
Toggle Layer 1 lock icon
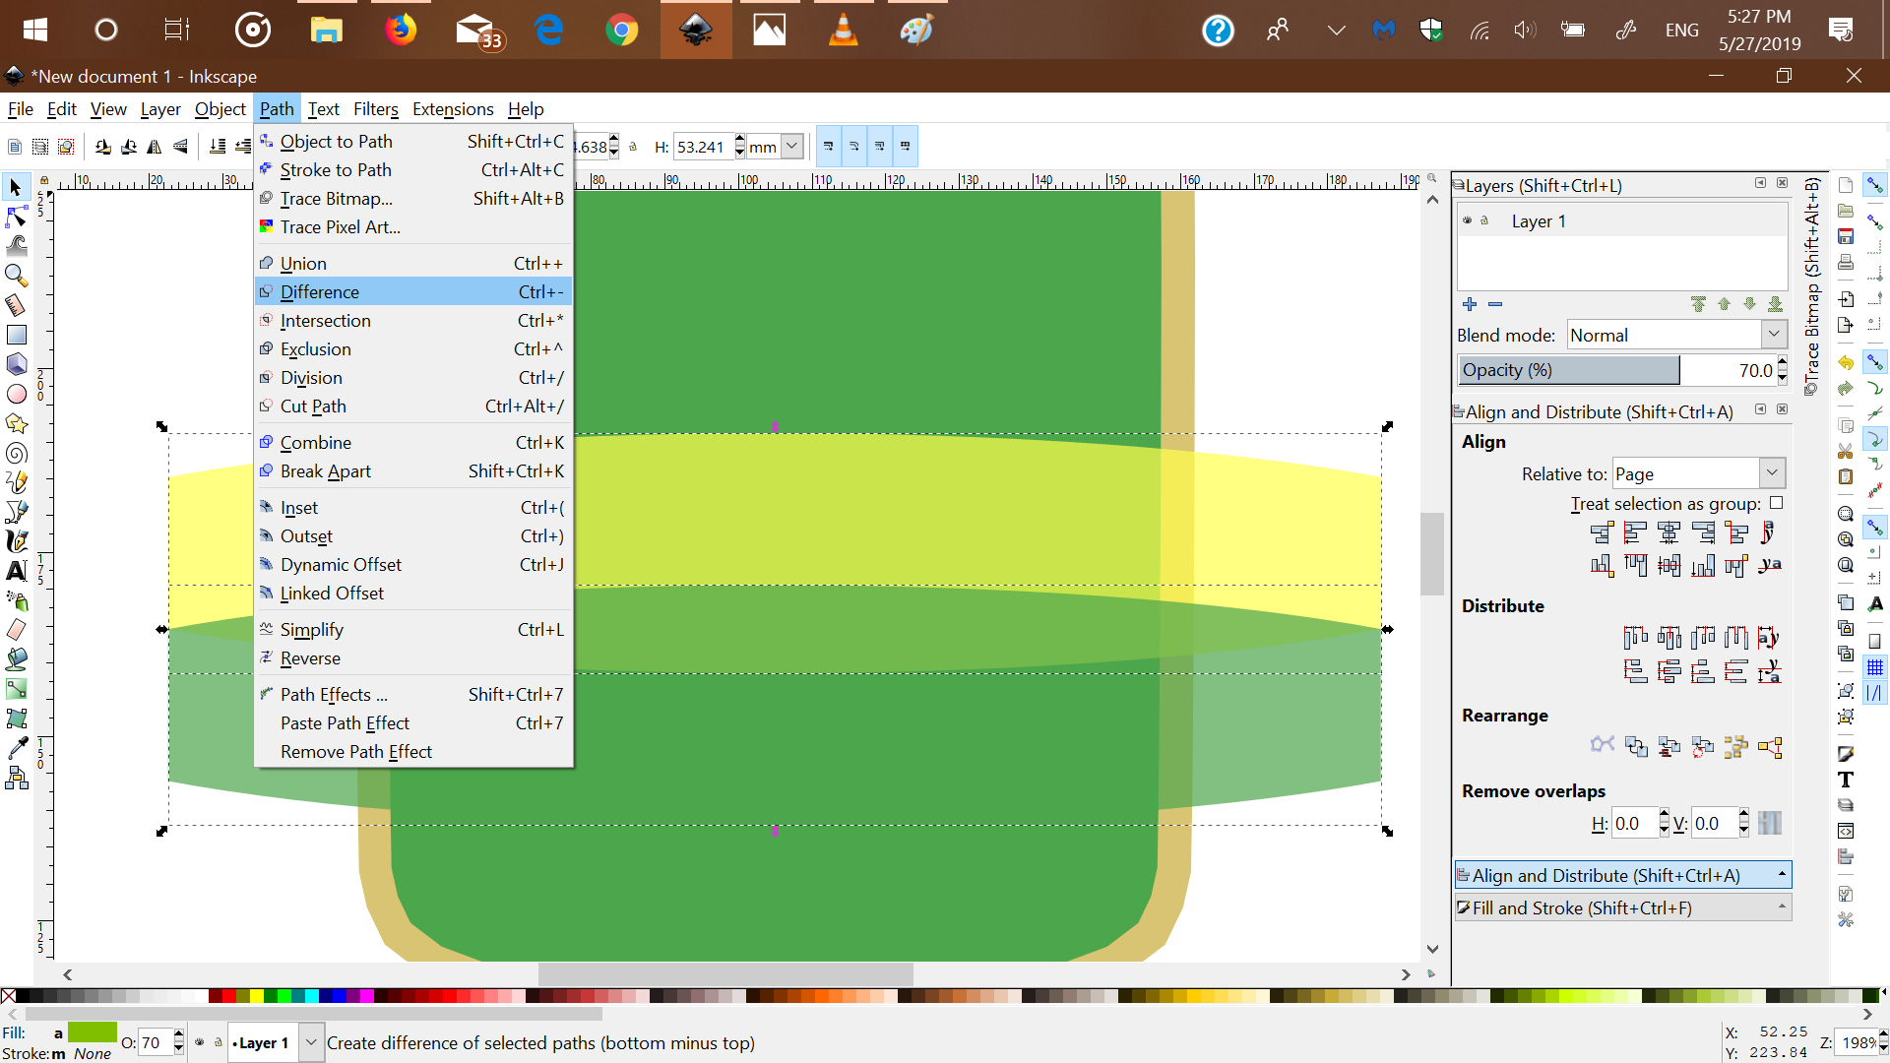pos(1484,220)
